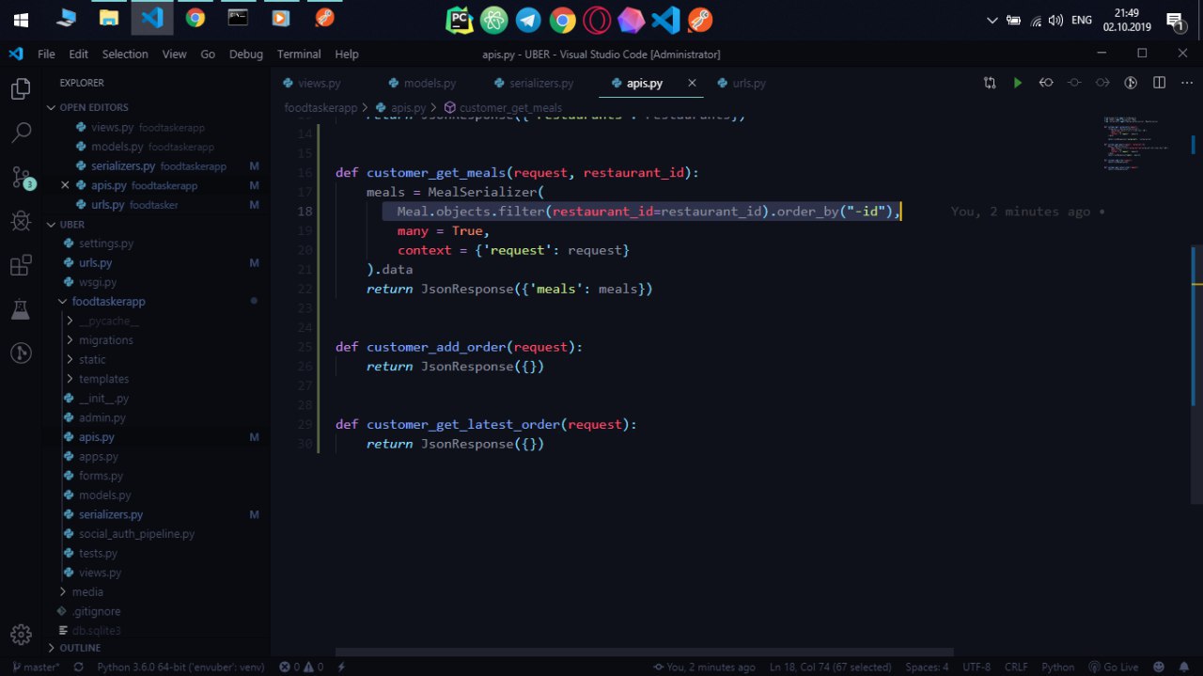Expand the OUTLINE section
The width and height of the screenshot is (1203, 676).
tap(79, 648)
